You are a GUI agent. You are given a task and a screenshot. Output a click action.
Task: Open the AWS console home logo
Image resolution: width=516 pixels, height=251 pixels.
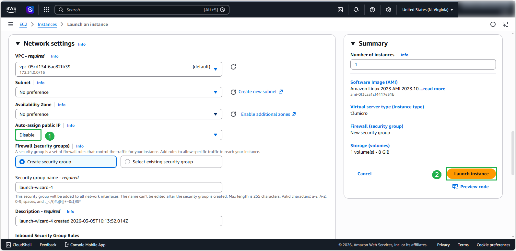[11, 10]
